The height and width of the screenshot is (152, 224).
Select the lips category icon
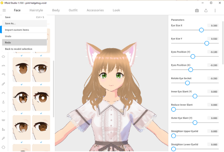(4, 120)
